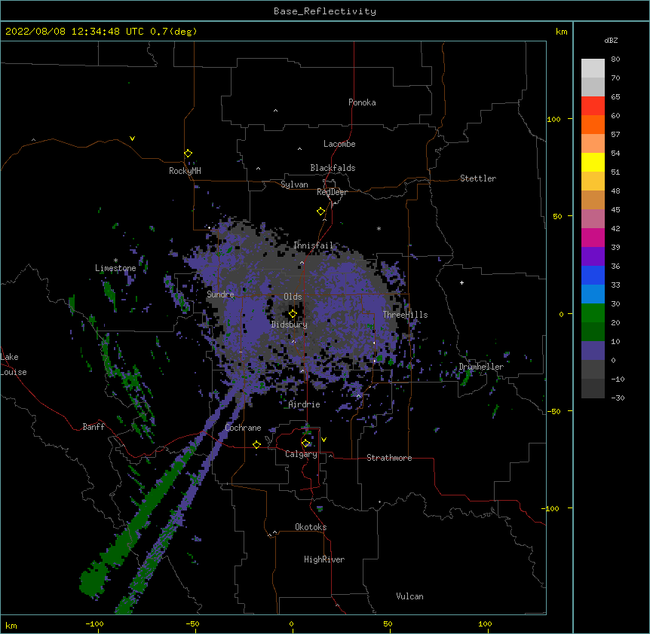Viewport: 650px width, 634px height.
Task: Select the yellow marker west of Calgary
Action: [x=256, y=444]
